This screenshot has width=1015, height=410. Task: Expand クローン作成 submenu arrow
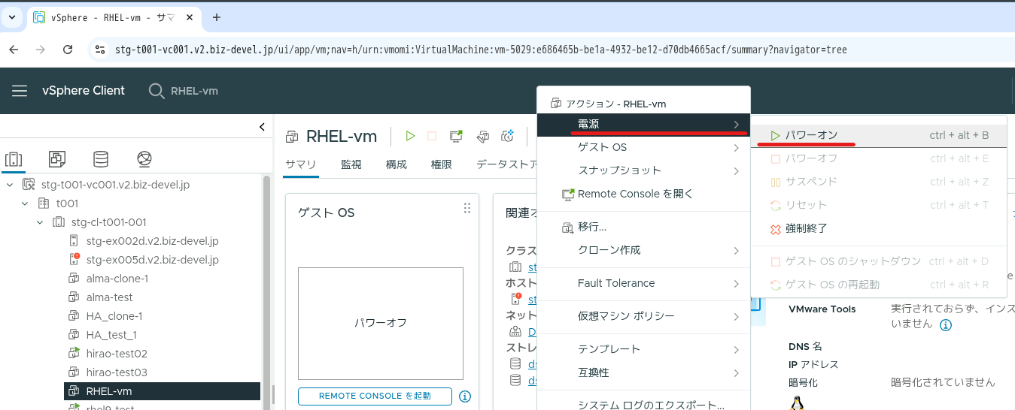click(737, 250)
